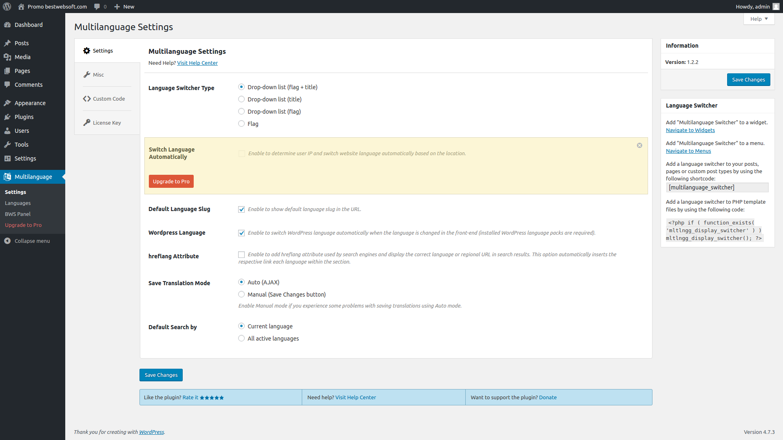
Task: Click Save Changes in Information panel
Action: coord(748,80)
